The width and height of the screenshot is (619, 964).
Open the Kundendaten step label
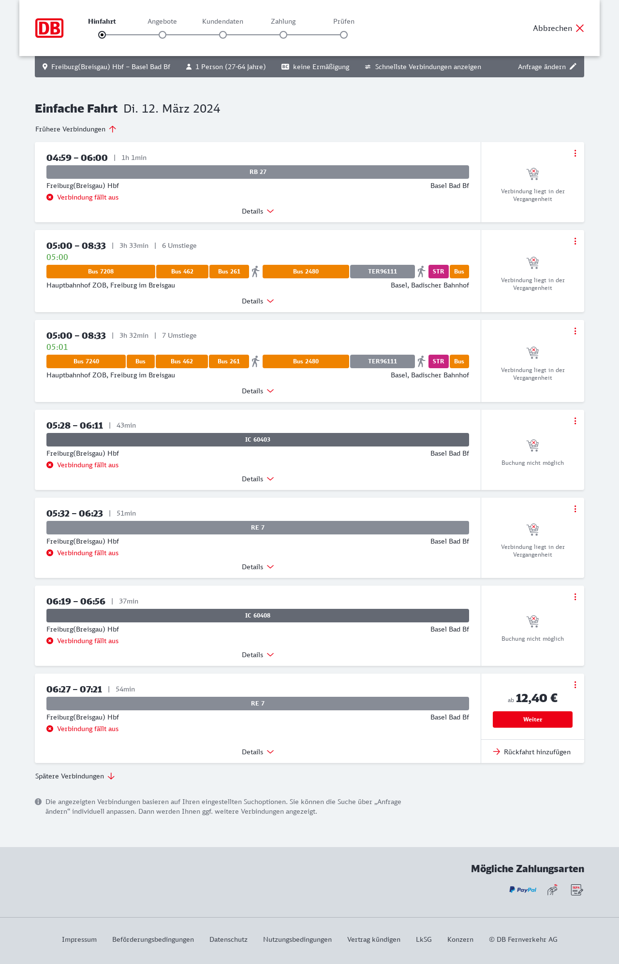coord(222,21)
